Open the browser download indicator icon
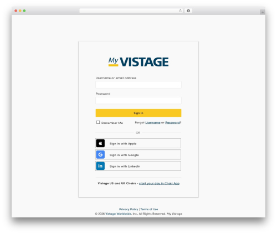277x234 pixels. tap(188, 11)
